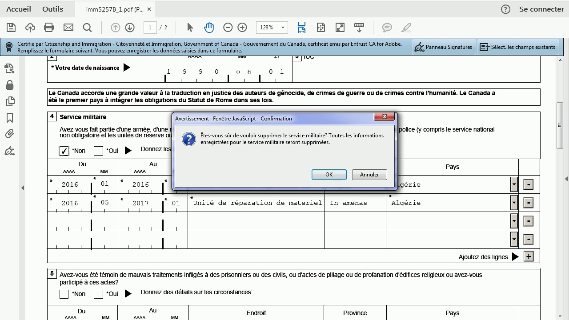Click the save file icon
569x320 pixels.
click(x=11, y=28)
